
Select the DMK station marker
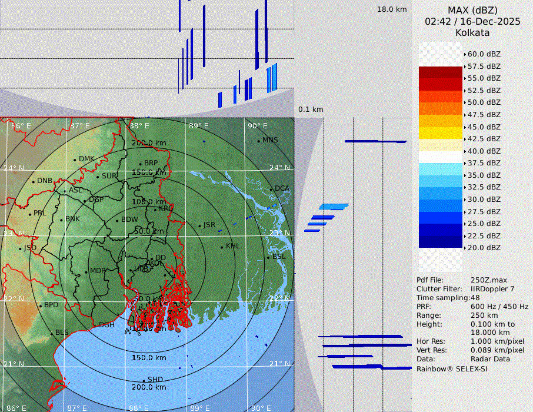coord(75,160)
